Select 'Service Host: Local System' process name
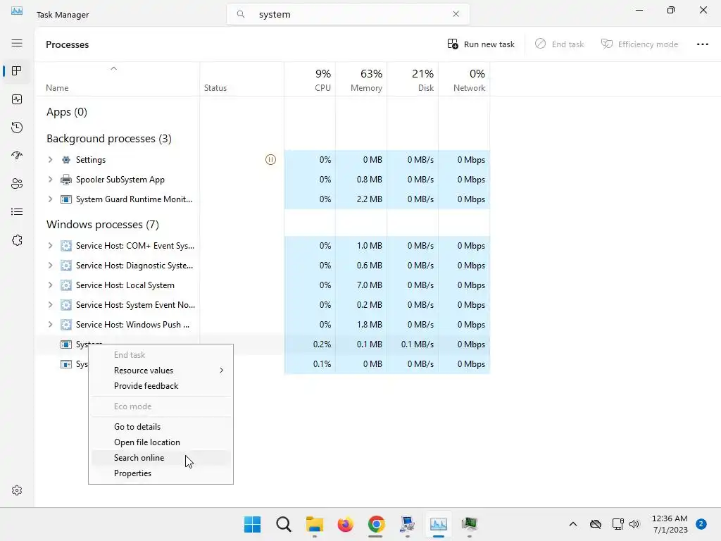Image resolution: width=721 pixels, height=541 pixels. 125,285
